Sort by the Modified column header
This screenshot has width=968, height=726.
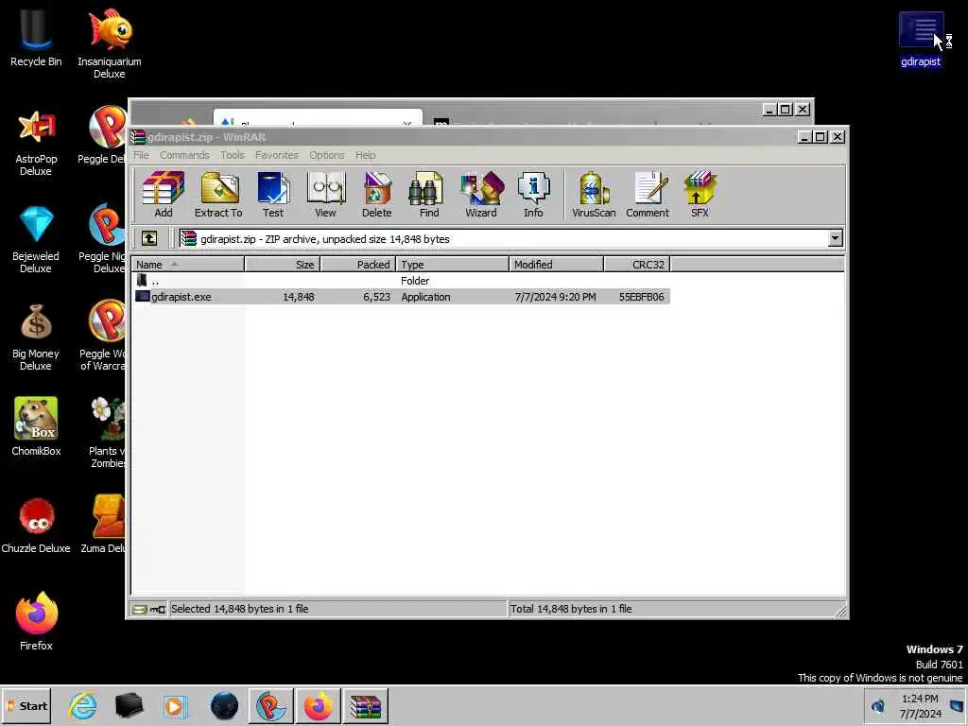pos(556,265)
